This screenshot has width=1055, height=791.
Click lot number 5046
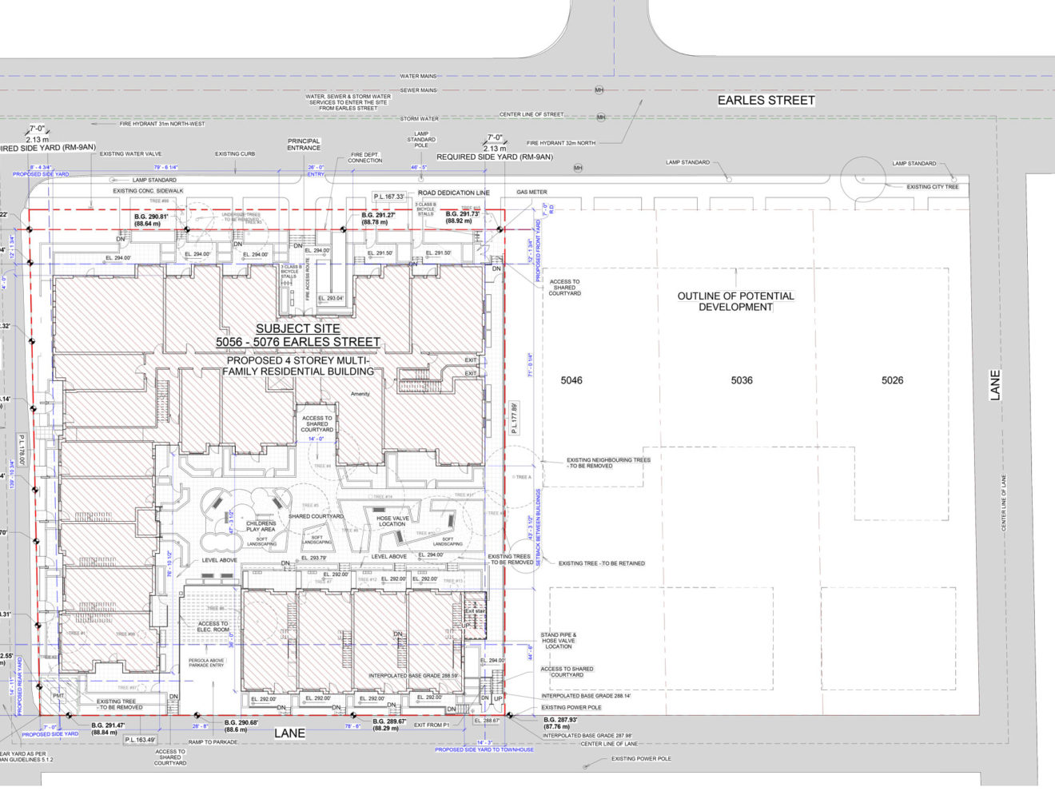pyautogui.click(x=571, y=380)
